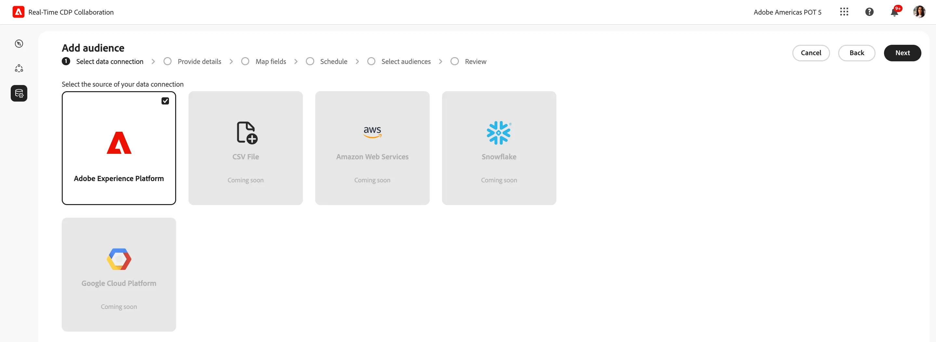Click the CSV File document icon

[247, 132]
